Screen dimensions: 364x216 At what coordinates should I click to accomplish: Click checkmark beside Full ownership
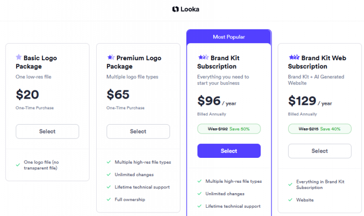pos(109,199)
